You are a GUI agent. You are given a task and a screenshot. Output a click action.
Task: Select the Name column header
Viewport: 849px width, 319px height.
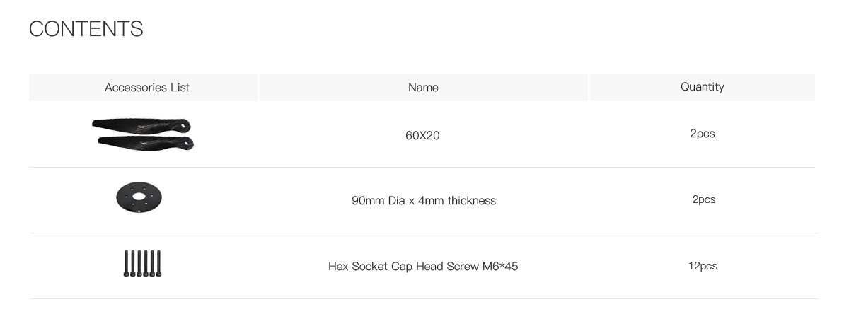423,88
